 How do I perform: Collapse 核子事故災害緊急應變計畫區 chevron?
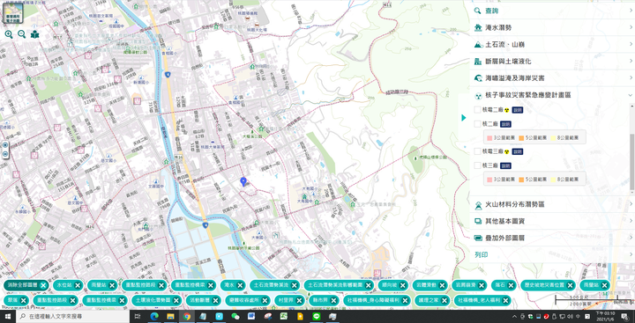click(x=631, y=95)
